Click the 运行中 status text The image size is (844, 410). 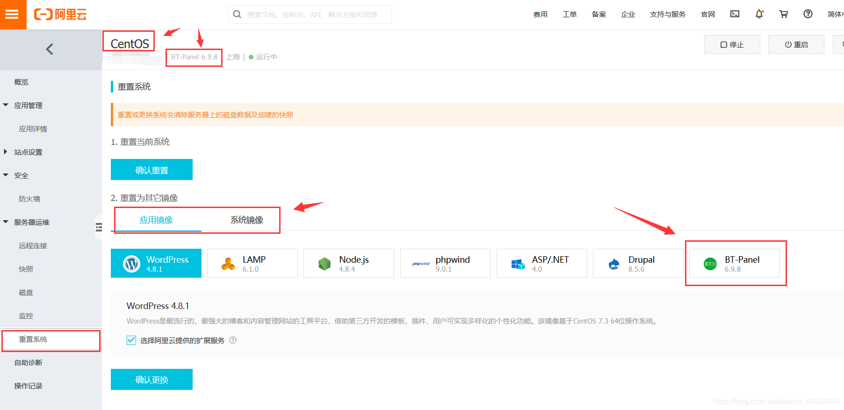[x=267, y=57]
